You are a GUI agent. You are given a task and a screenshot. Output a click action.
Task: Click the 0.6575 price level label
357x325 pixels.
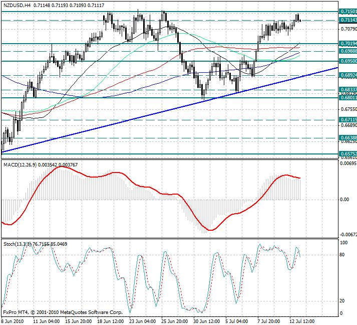coord(348,154)
